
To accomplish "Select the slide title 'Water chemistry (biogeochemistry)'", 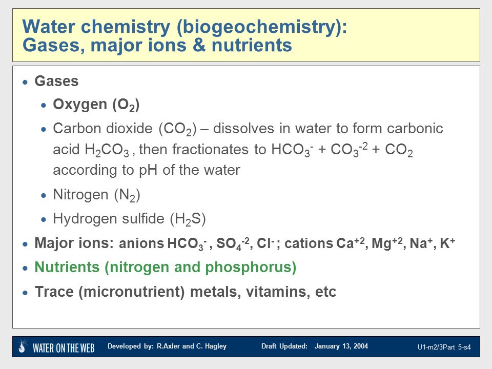I will (185, 26).
